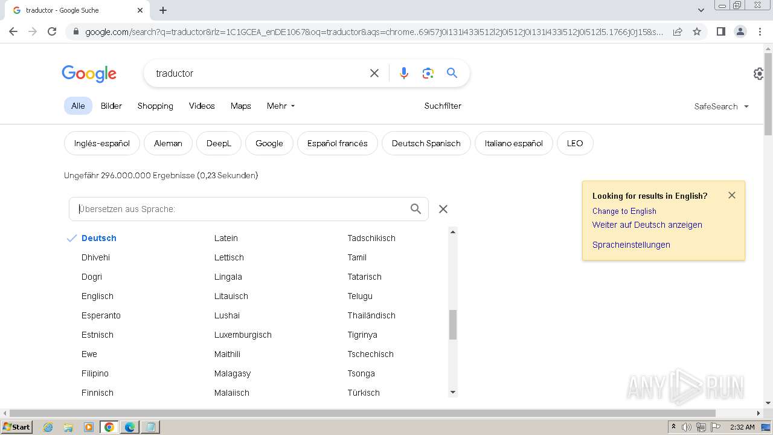Screen dimensions: 773x435
Task: Choose Latein from language list
Action: coord(226,238)
